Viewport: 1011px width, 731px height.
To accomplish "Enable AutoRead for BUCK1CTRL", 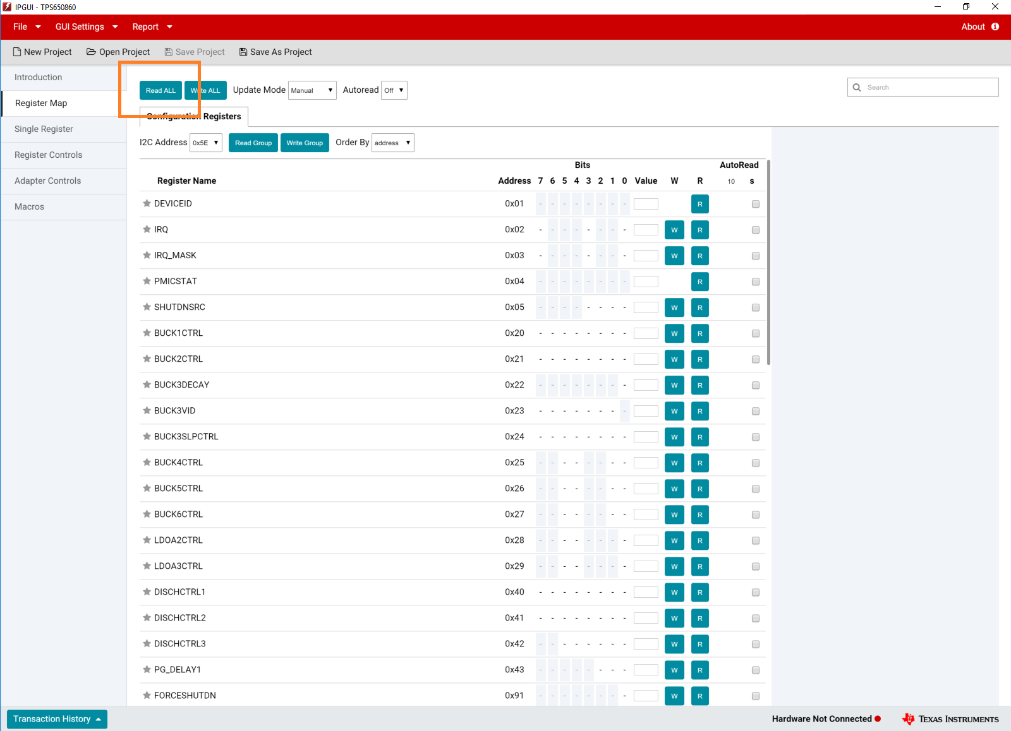I will 756,333.
